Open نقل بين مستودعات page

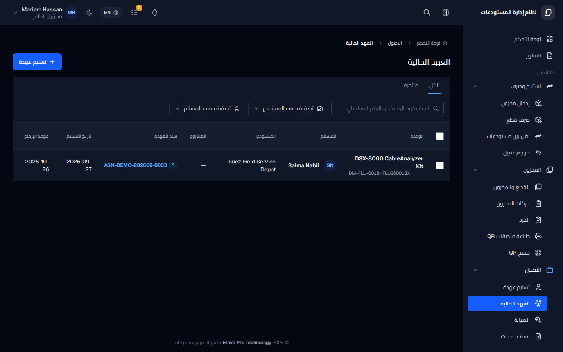[x=508, y=136]
